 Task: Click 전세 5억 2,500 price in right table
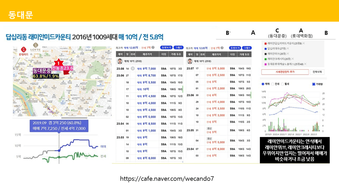(x=215, y=75)
